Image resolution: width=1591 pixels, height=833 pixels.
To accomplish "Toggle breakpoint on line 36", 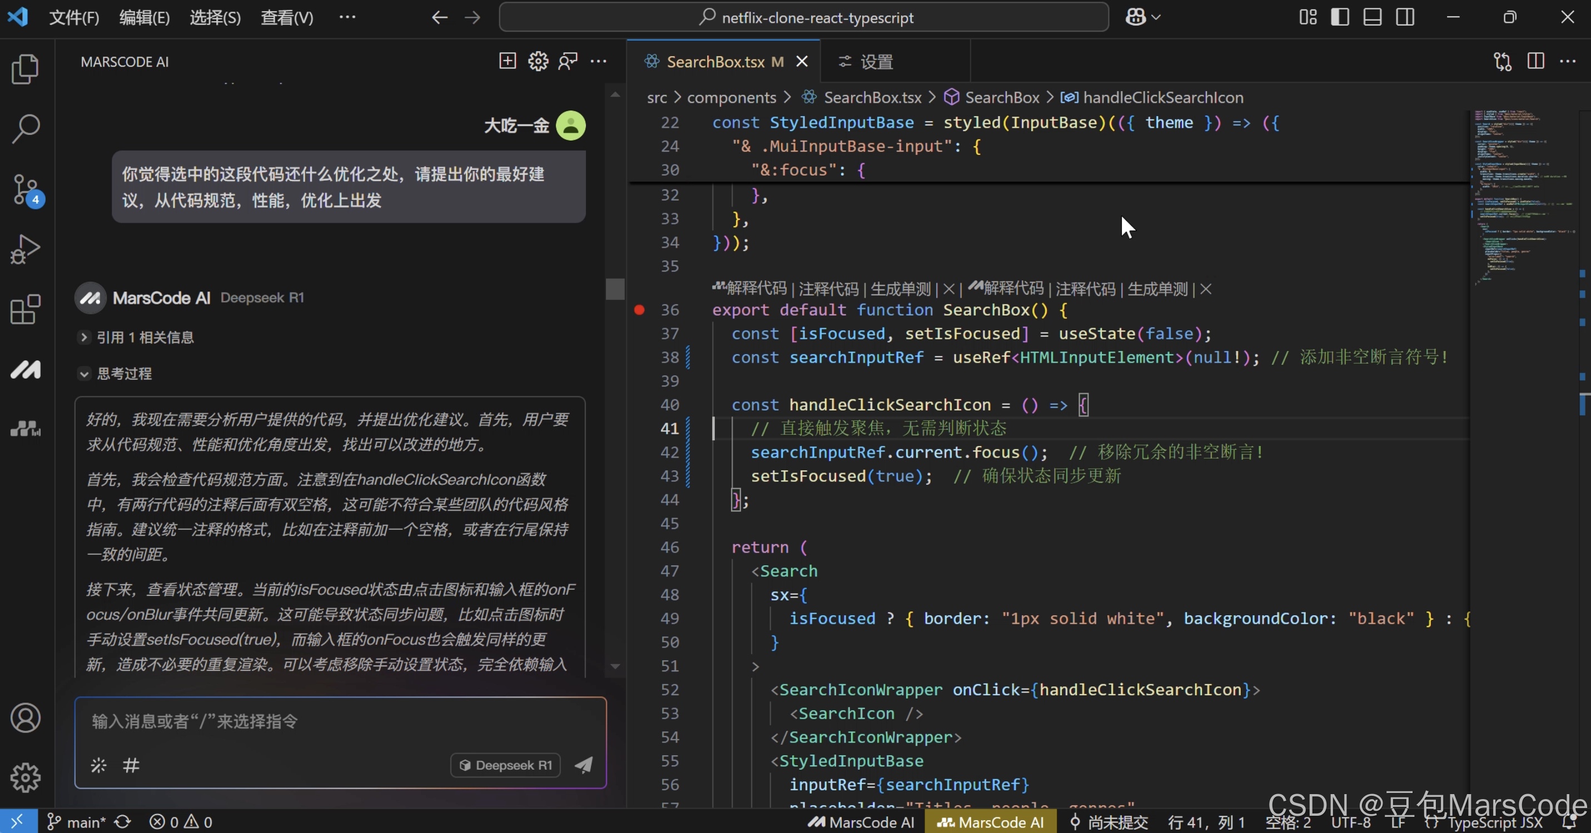I will click(x=639, y=310).
